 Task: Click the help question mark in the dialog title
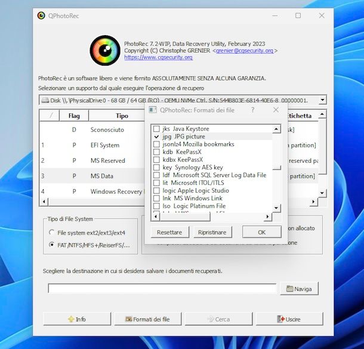[x=252, y=110]
